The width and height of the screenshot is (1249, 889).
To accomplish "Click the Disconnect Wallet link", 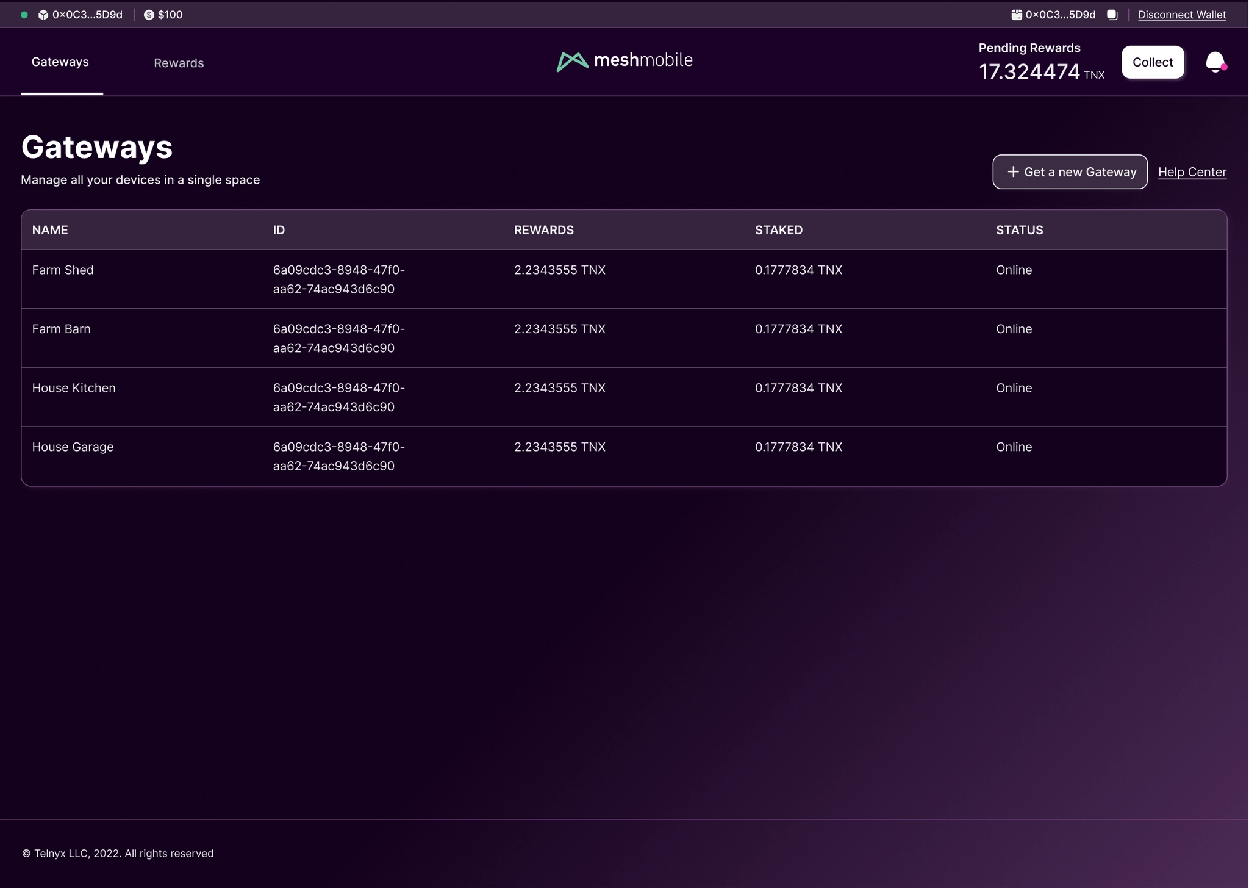I will (x=1182, y=15).
